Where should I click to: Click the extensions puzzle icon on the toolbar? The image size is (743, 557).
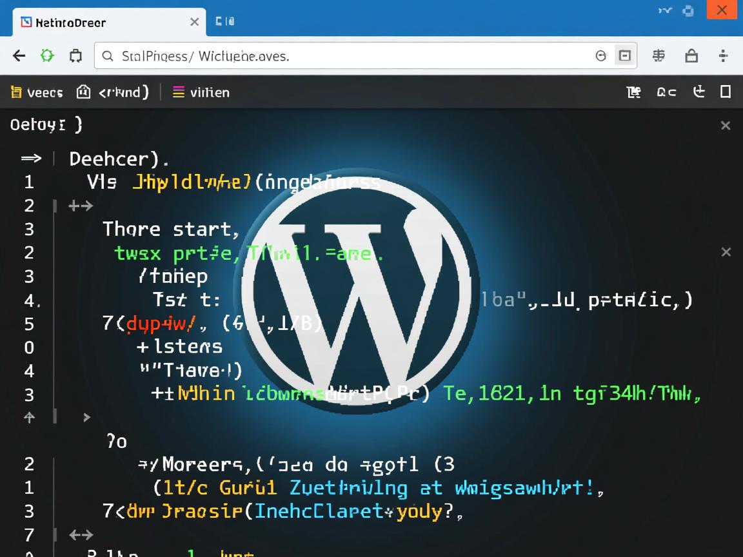tap(659, 55)
